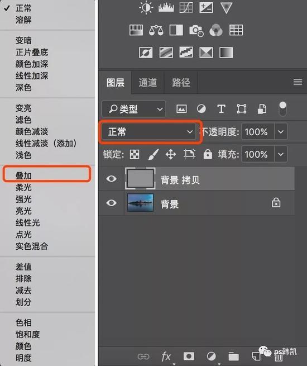Viewport: 307px width, 366px height.
Task: Choose 柔光 blend mode
Action: pos(23,188)
